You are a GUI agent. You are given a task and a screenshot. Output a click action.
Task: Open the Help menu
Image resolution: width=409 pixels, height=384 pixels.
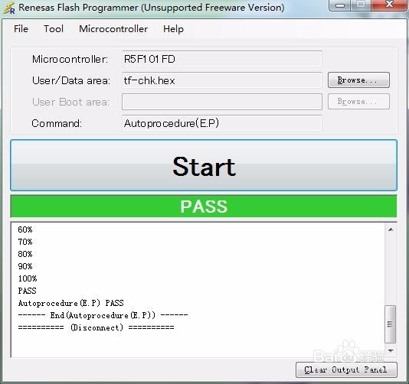tap(173, 28)
